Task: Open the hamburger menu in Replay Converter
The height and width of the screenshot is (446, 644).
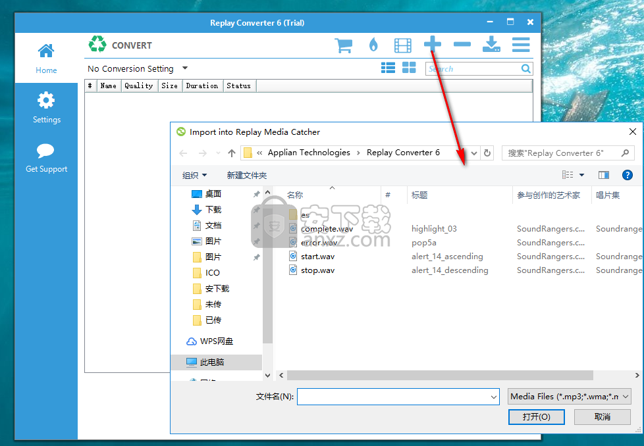Action: (x=521, y=45)
